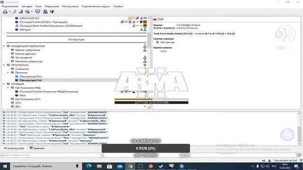
Task: Click the client status icon beside Katya
Action: (17, 95)
